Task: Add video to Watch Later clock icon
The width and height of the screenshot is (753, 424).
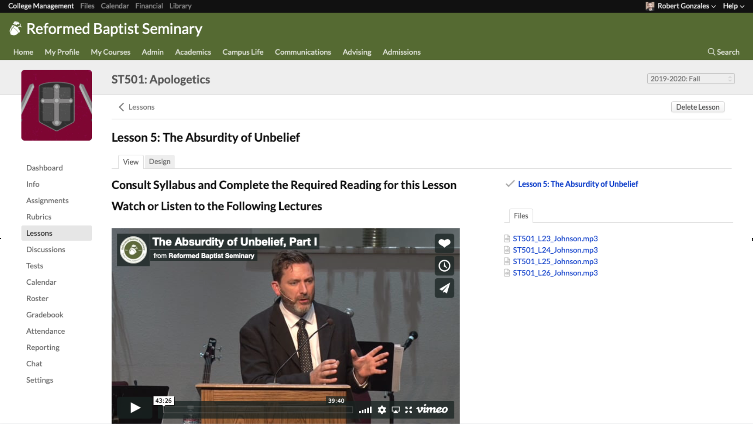Action: click(x=444, y=266)
